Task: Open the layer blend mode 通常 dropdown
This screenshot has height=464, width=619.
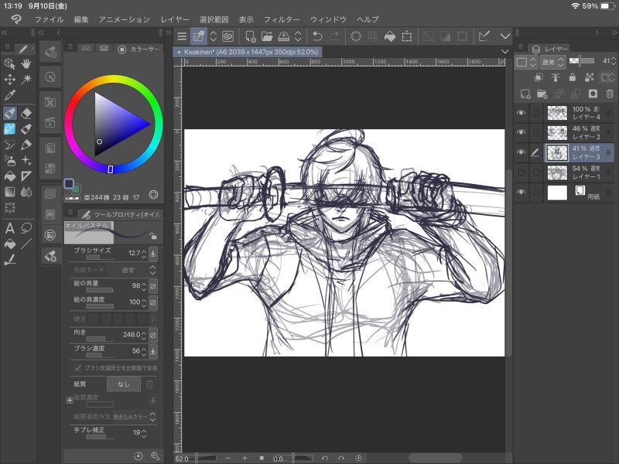Action: point(551,62)
